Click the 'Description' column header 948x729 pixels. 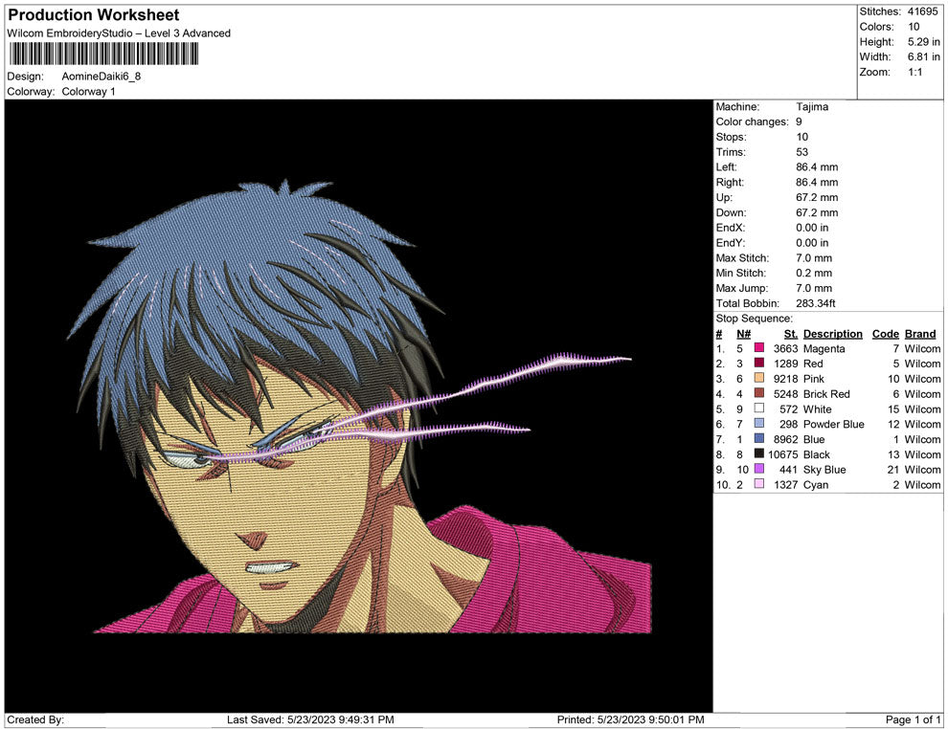832,334
